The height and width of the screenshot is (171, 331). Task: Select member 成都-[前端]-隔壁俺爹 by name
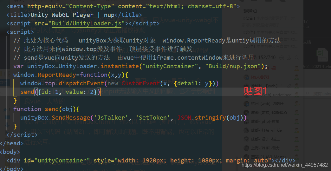269,113
